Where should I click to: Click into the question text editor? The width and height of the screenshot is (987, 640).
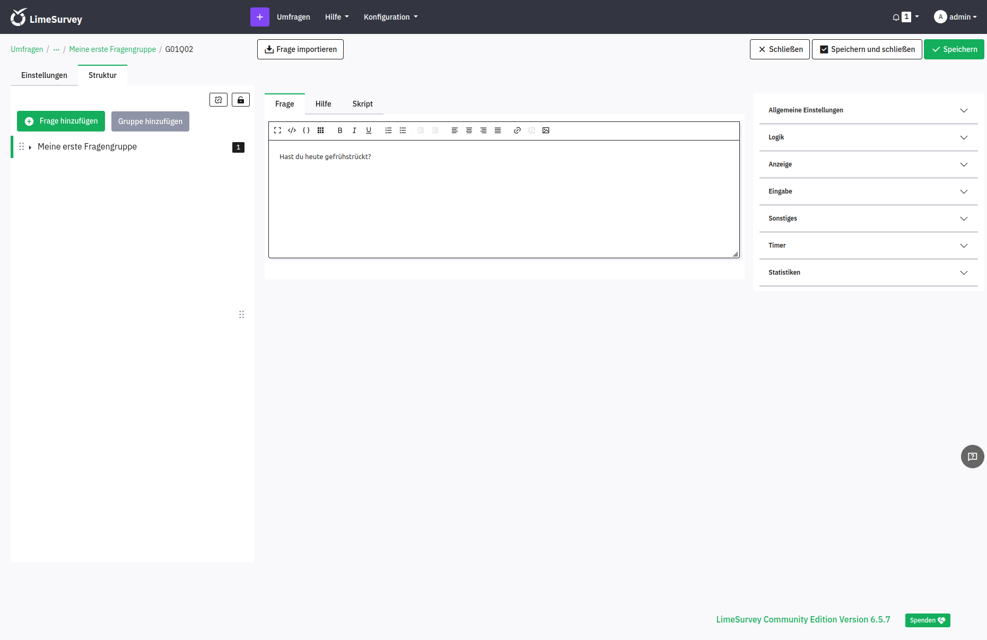pyautogui.click(x=504, y=201)
